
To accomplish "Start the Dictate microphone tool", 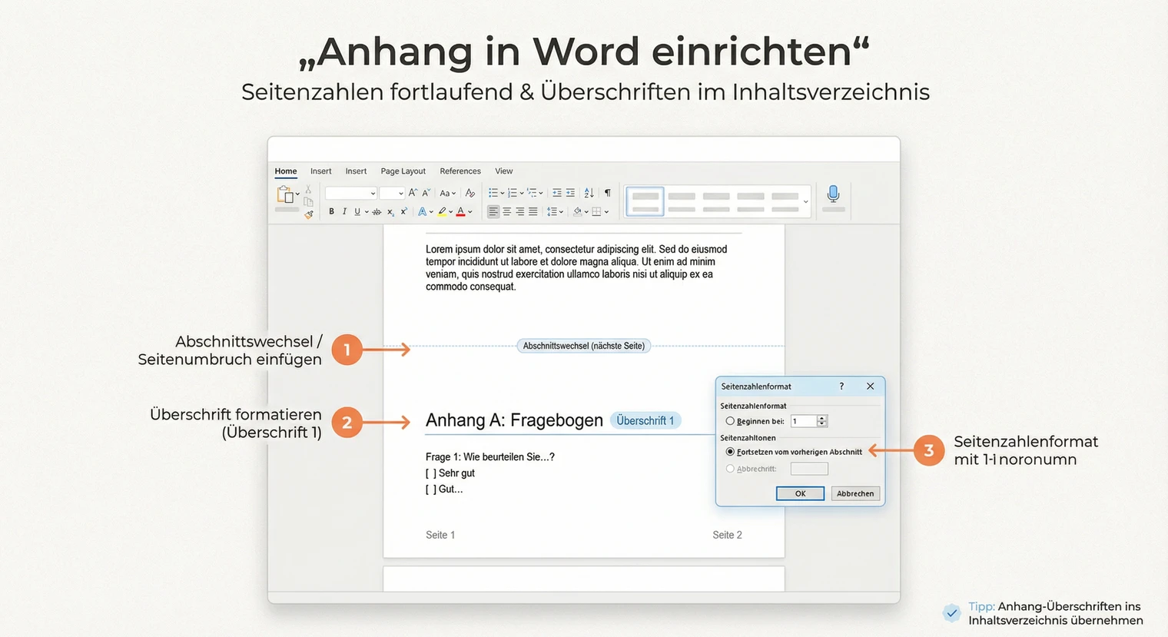I will point(833,194).
